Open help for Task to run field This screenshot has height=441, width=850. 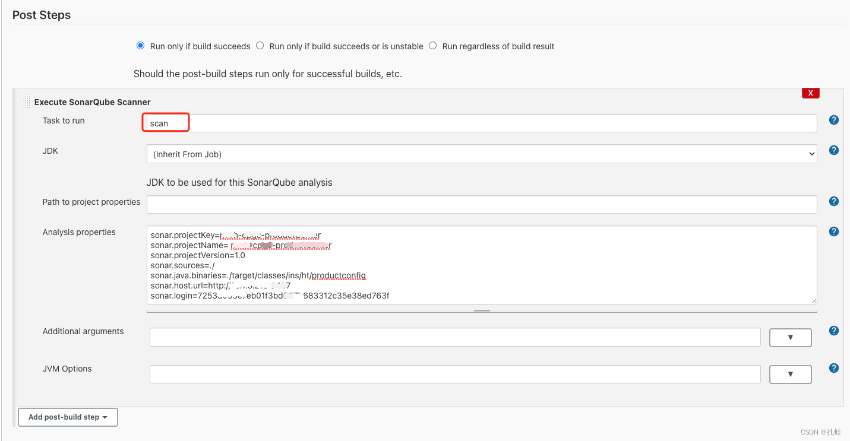(833, 120)
